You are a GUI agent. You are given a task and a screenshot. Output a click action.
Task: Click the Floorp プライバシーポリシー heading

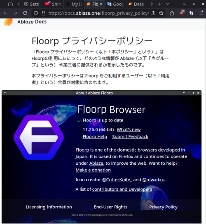(x=92, y=41)
